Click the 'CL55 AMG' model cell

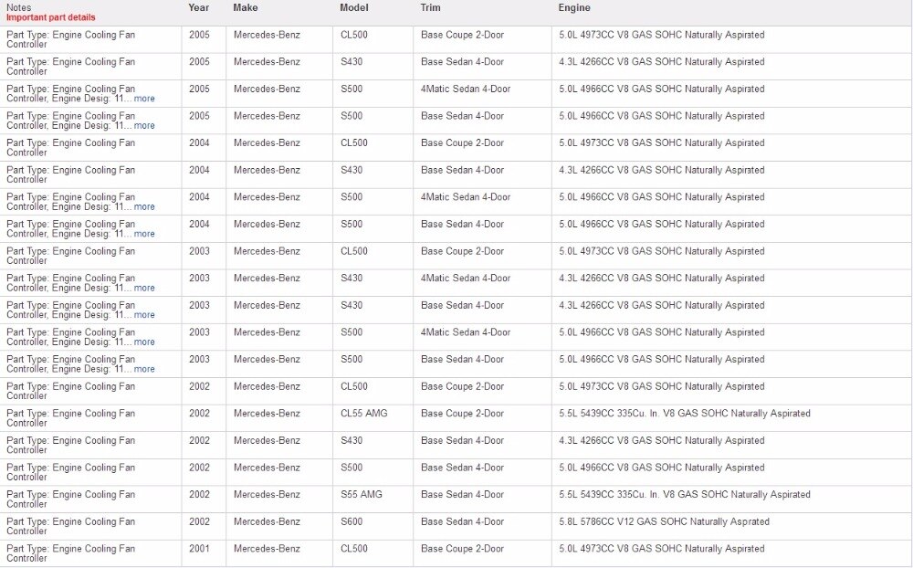point(364,413)
